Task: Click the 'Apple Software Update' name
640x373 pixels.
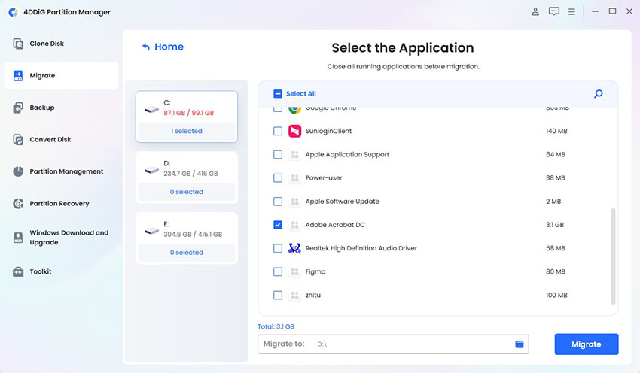Action: [342, 202]
